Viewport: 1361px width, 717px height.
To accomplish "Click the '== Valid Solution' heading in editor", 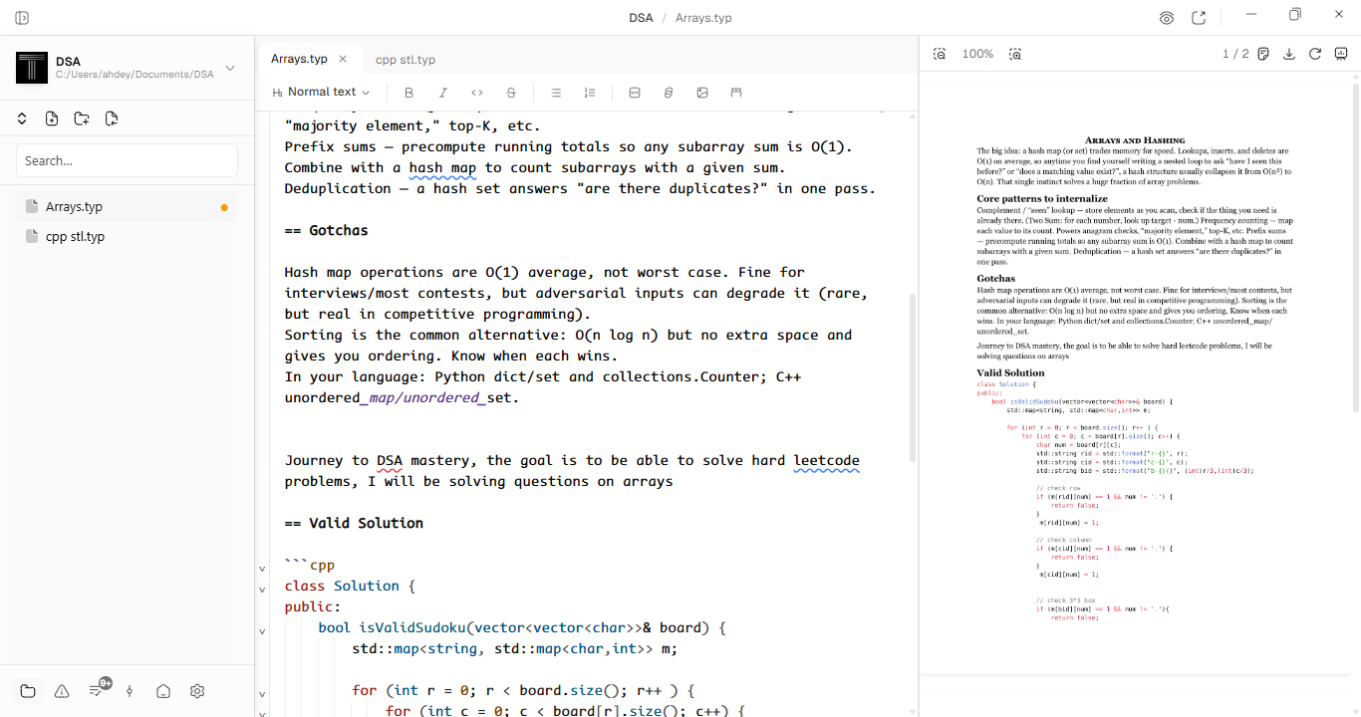I will coord(354,523).
